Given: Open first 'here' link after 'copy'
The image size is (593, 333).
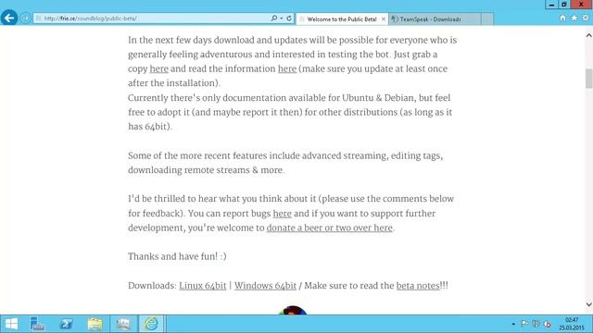Looking at the screenshot, I should 158,69.
